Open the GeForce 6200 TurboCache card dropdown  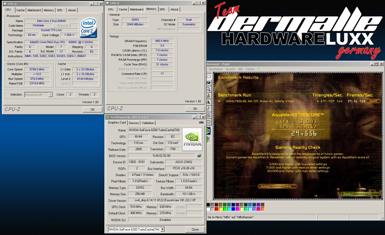(163, 229)
